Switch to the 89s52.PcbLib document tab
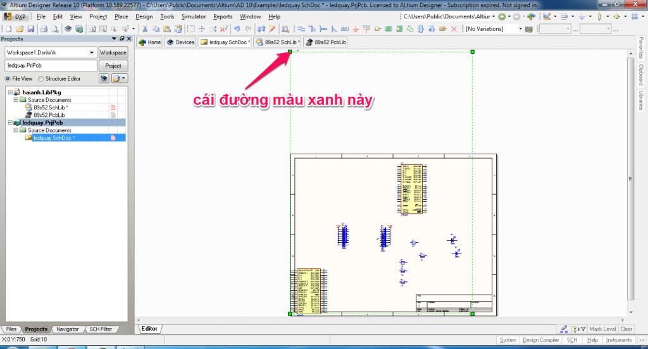 (x=326, y=42)
